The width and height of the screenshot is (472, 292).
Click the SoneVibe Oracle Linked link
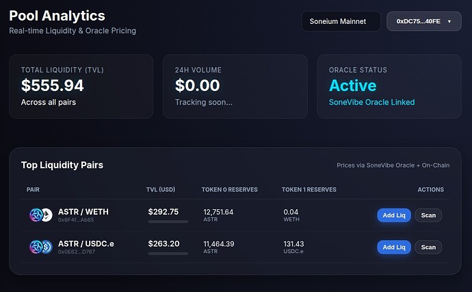coord(371,102)
